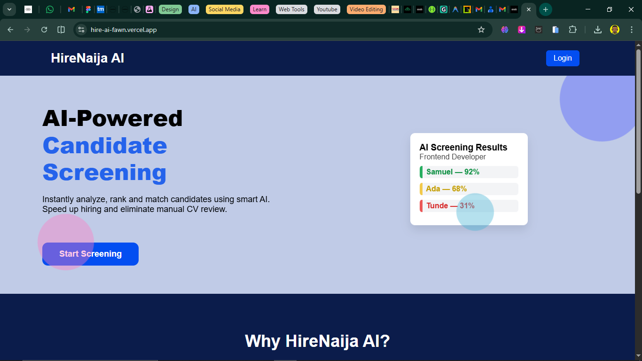Click the "Frontend Developer" subtitle
Image resolution: width=642 pixels, height=361 pixels.
453,157
